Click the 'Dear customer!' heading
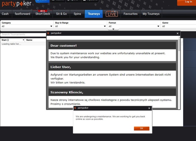 pyautogui.click(x=64, y=46)
